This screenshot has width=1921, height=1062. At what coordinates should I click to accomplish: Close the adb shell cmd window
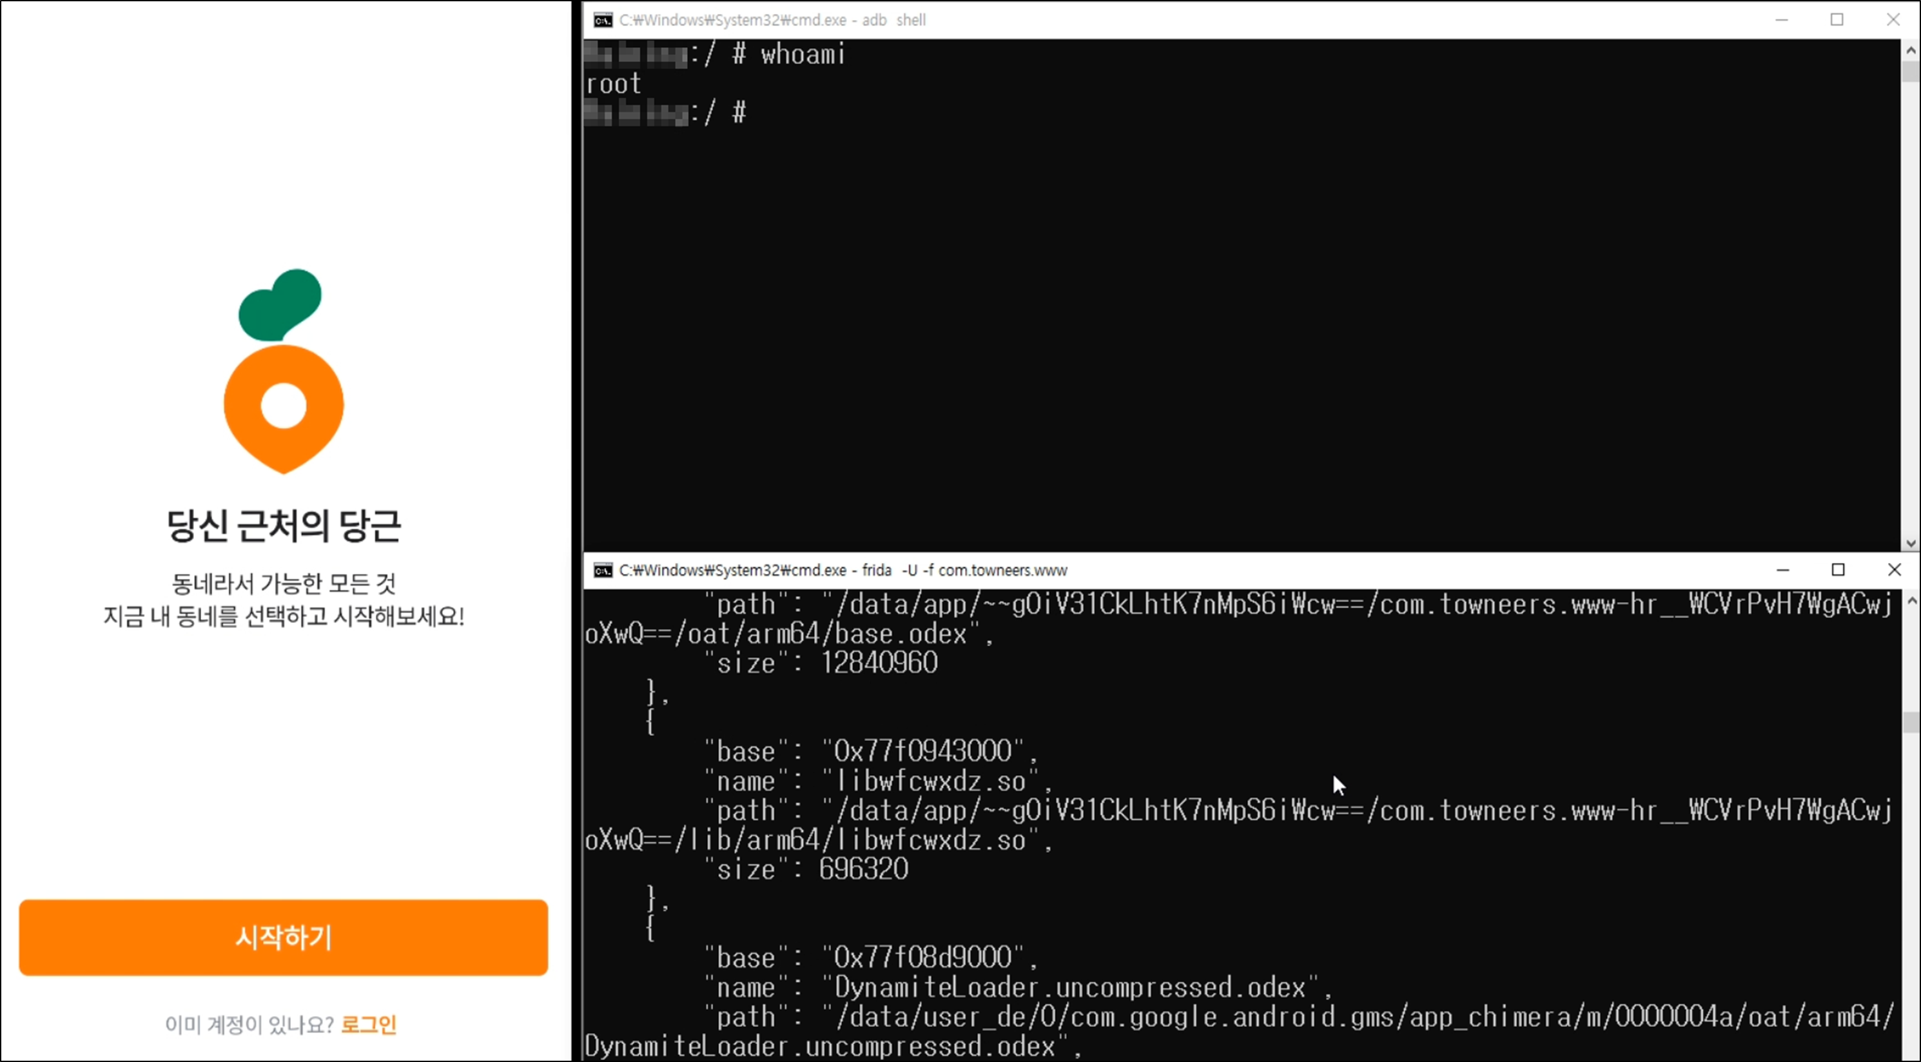[x=1893, y=20]
